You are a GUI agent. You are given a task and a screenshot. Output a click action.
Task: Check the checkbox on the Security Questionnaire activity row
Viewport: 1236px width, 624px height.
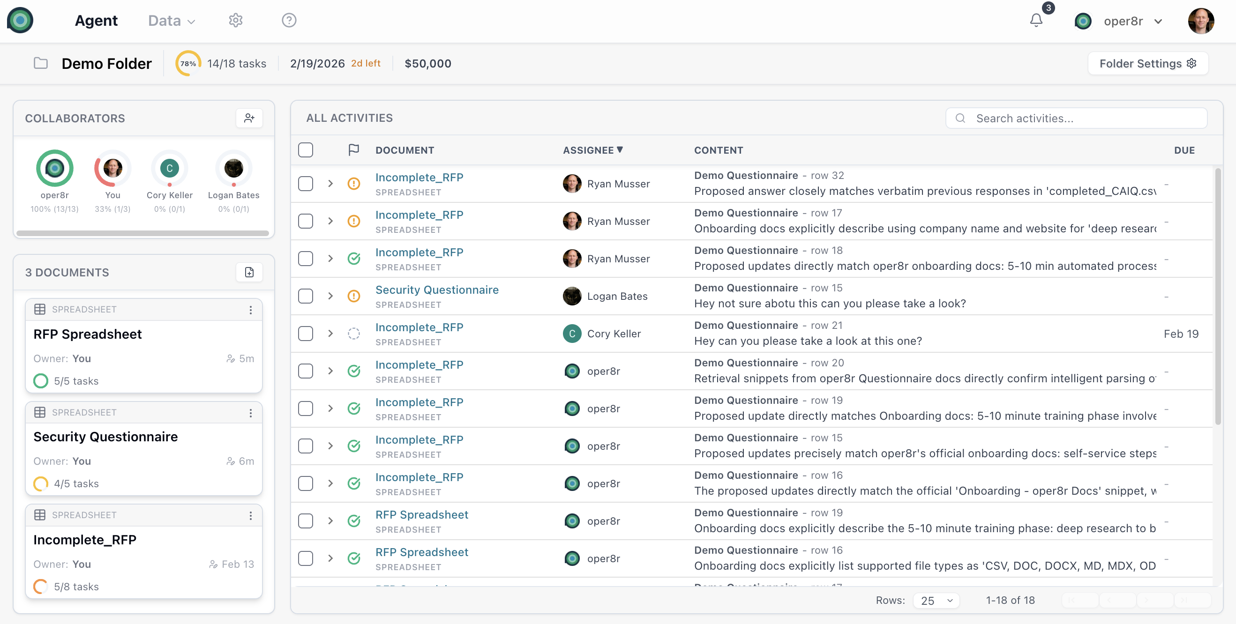[x=306, y=296]
